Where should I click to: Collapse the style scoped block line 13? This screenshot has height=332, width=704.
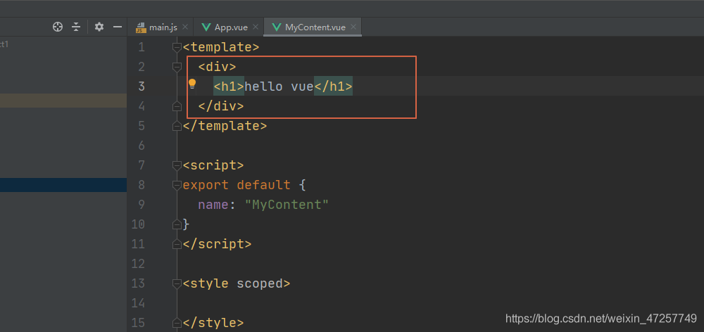pyautogui.click(x=177, y=283)
